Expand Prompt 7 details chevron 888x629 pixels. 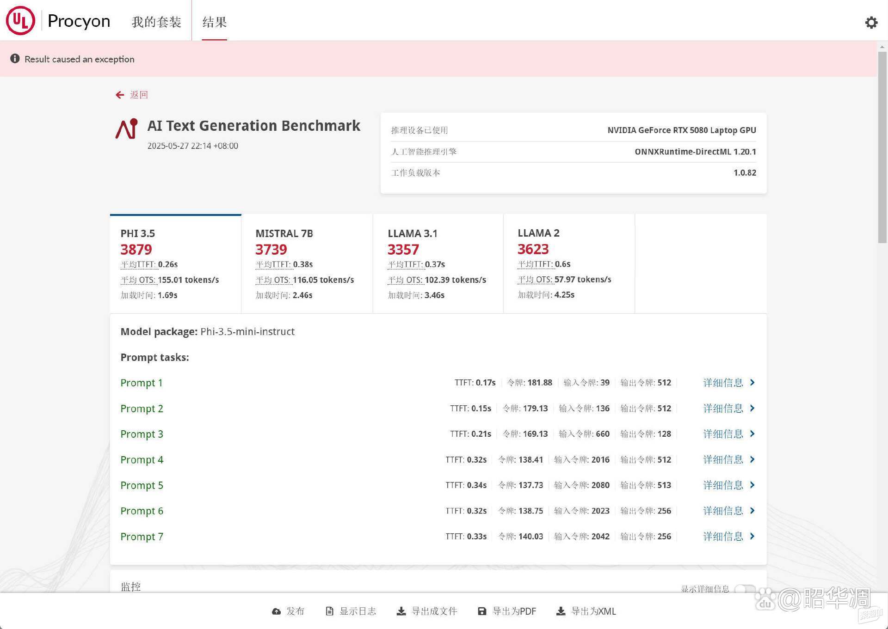pyautogui.click(x=752, y=536)
